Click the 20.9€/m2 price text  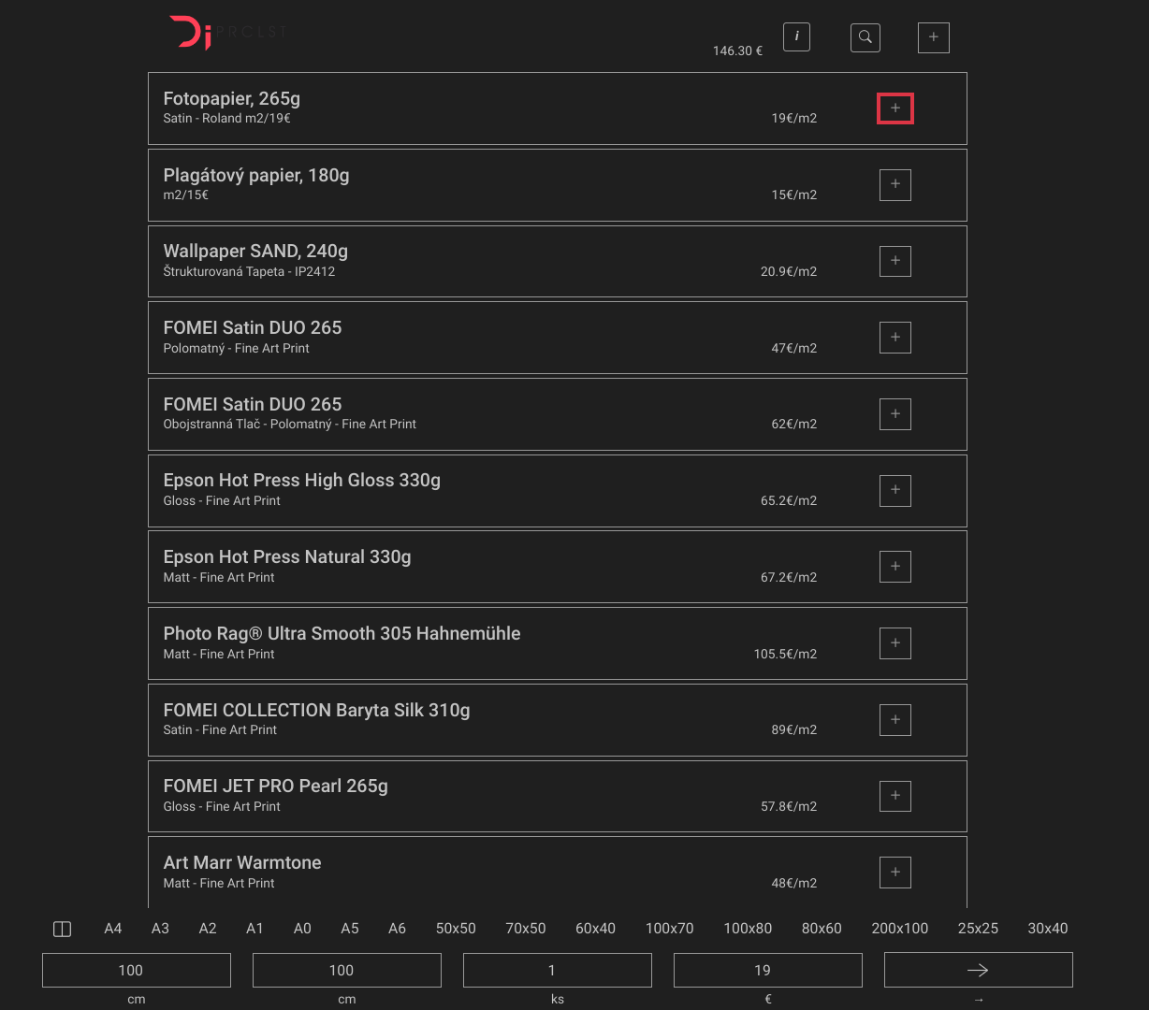pos(789,272)
